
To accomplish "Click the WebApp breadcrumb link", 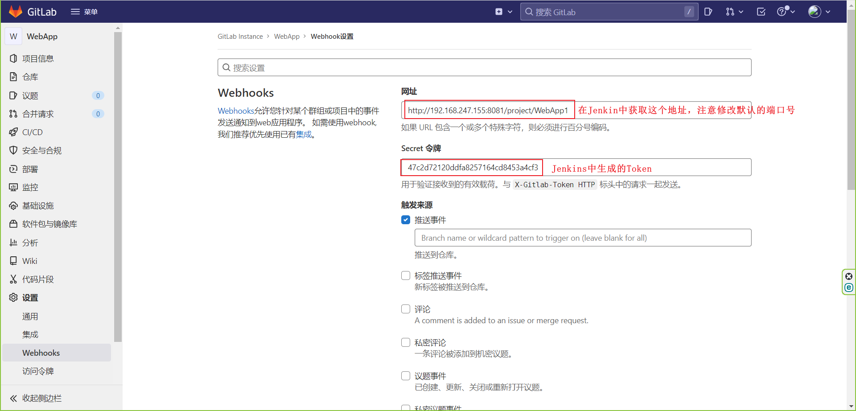I will coord(287,36).
